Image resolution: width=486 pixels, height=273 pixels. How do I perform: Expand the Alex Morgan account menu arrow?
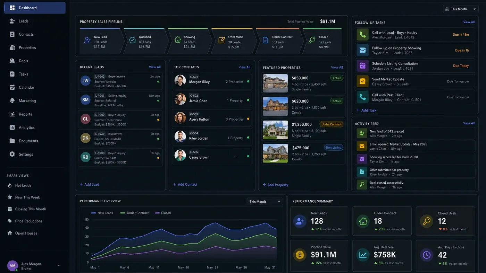pos(59,266)
